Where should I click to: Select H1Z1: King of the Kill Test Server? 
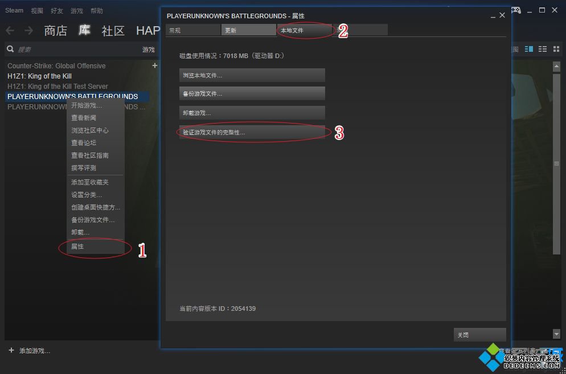(58, 87)
